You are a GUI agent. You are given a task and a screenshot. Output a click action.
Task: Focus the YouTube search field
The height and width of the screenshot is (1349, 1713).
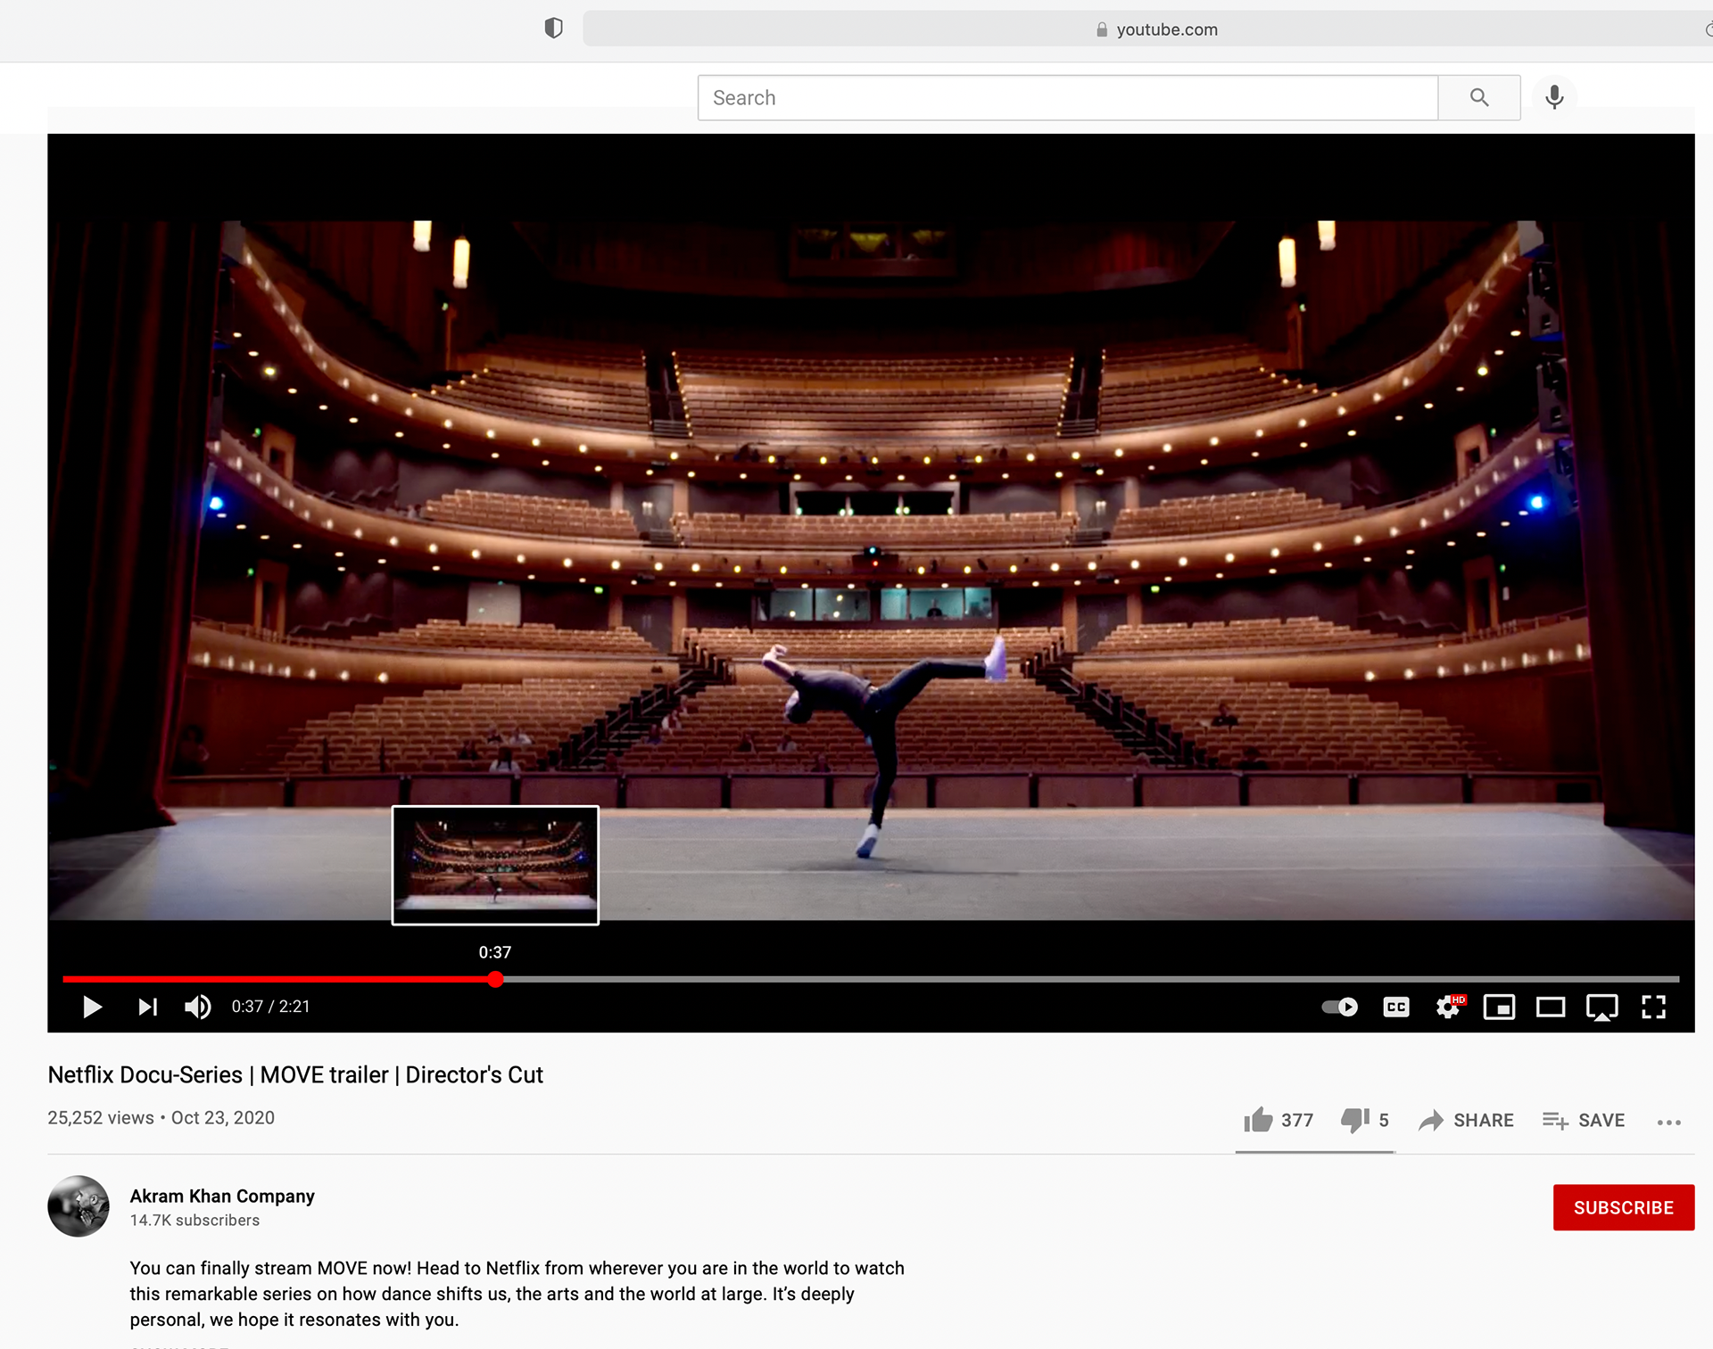tap(1068, 97)
